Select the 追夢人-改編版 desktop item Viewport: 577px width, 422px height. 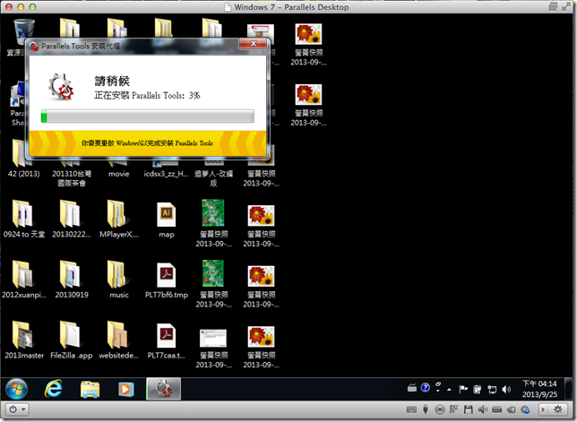(214, 174)
